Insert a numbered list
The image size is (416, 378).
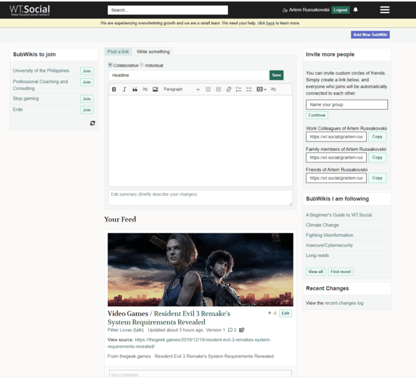click(x=239, y=89)
